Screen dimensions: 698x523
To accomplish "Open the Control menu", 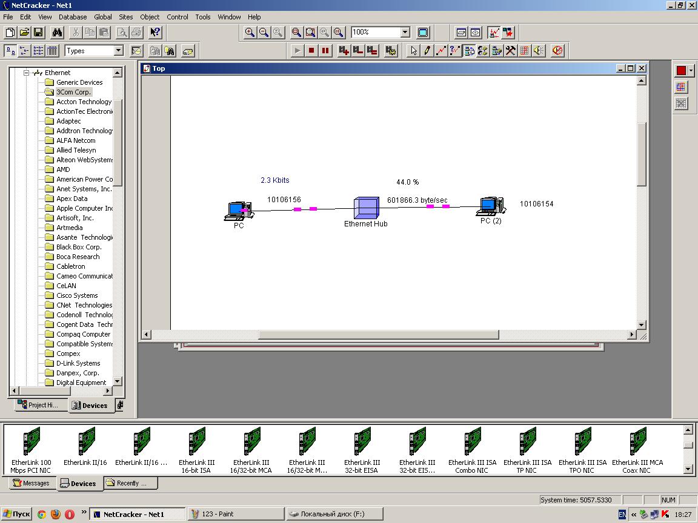I will pos(177,17).
